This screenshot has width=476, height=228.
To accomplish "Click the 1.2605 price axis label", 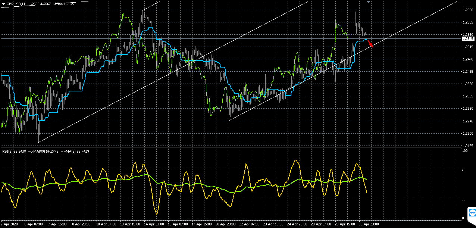I will click(x=468, y=22).
